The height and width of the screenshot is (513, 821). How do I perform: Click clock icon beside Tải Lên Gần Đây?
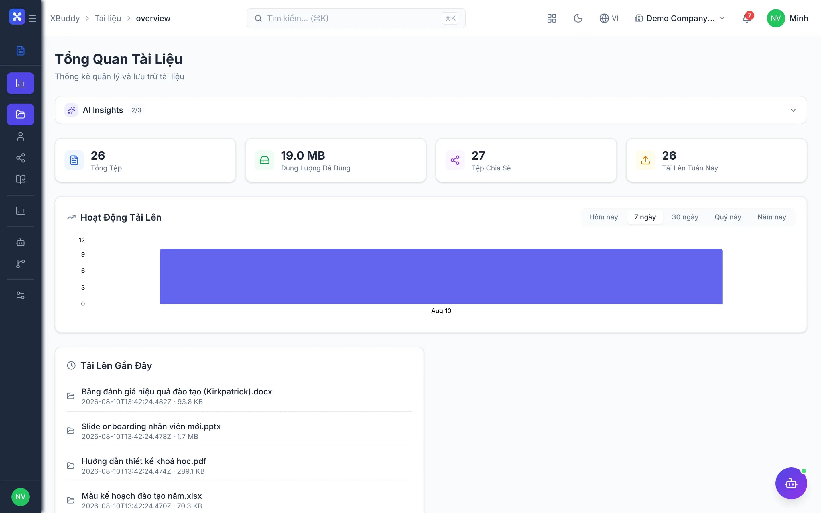[x=71, y=365]
